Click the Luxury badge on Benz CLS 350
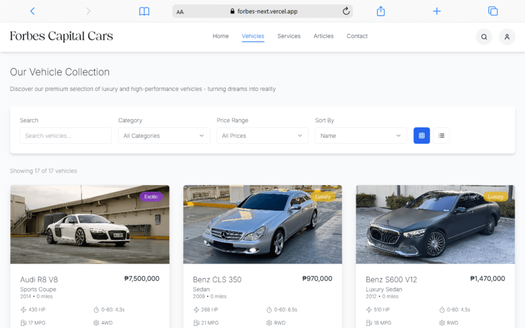525x328 pixels. click(323, 196)
